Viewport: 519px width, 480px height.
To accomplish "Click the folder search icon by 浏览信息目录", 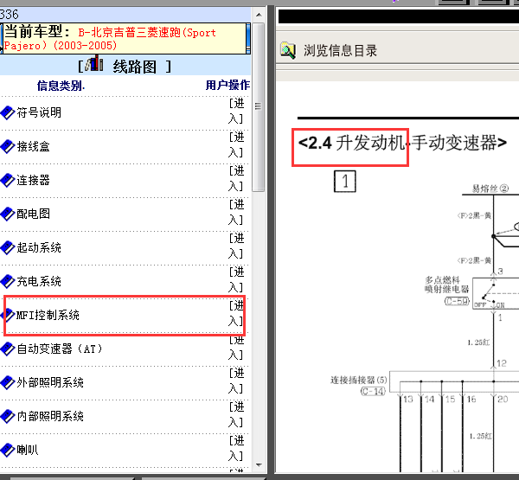I will (288, 50).
